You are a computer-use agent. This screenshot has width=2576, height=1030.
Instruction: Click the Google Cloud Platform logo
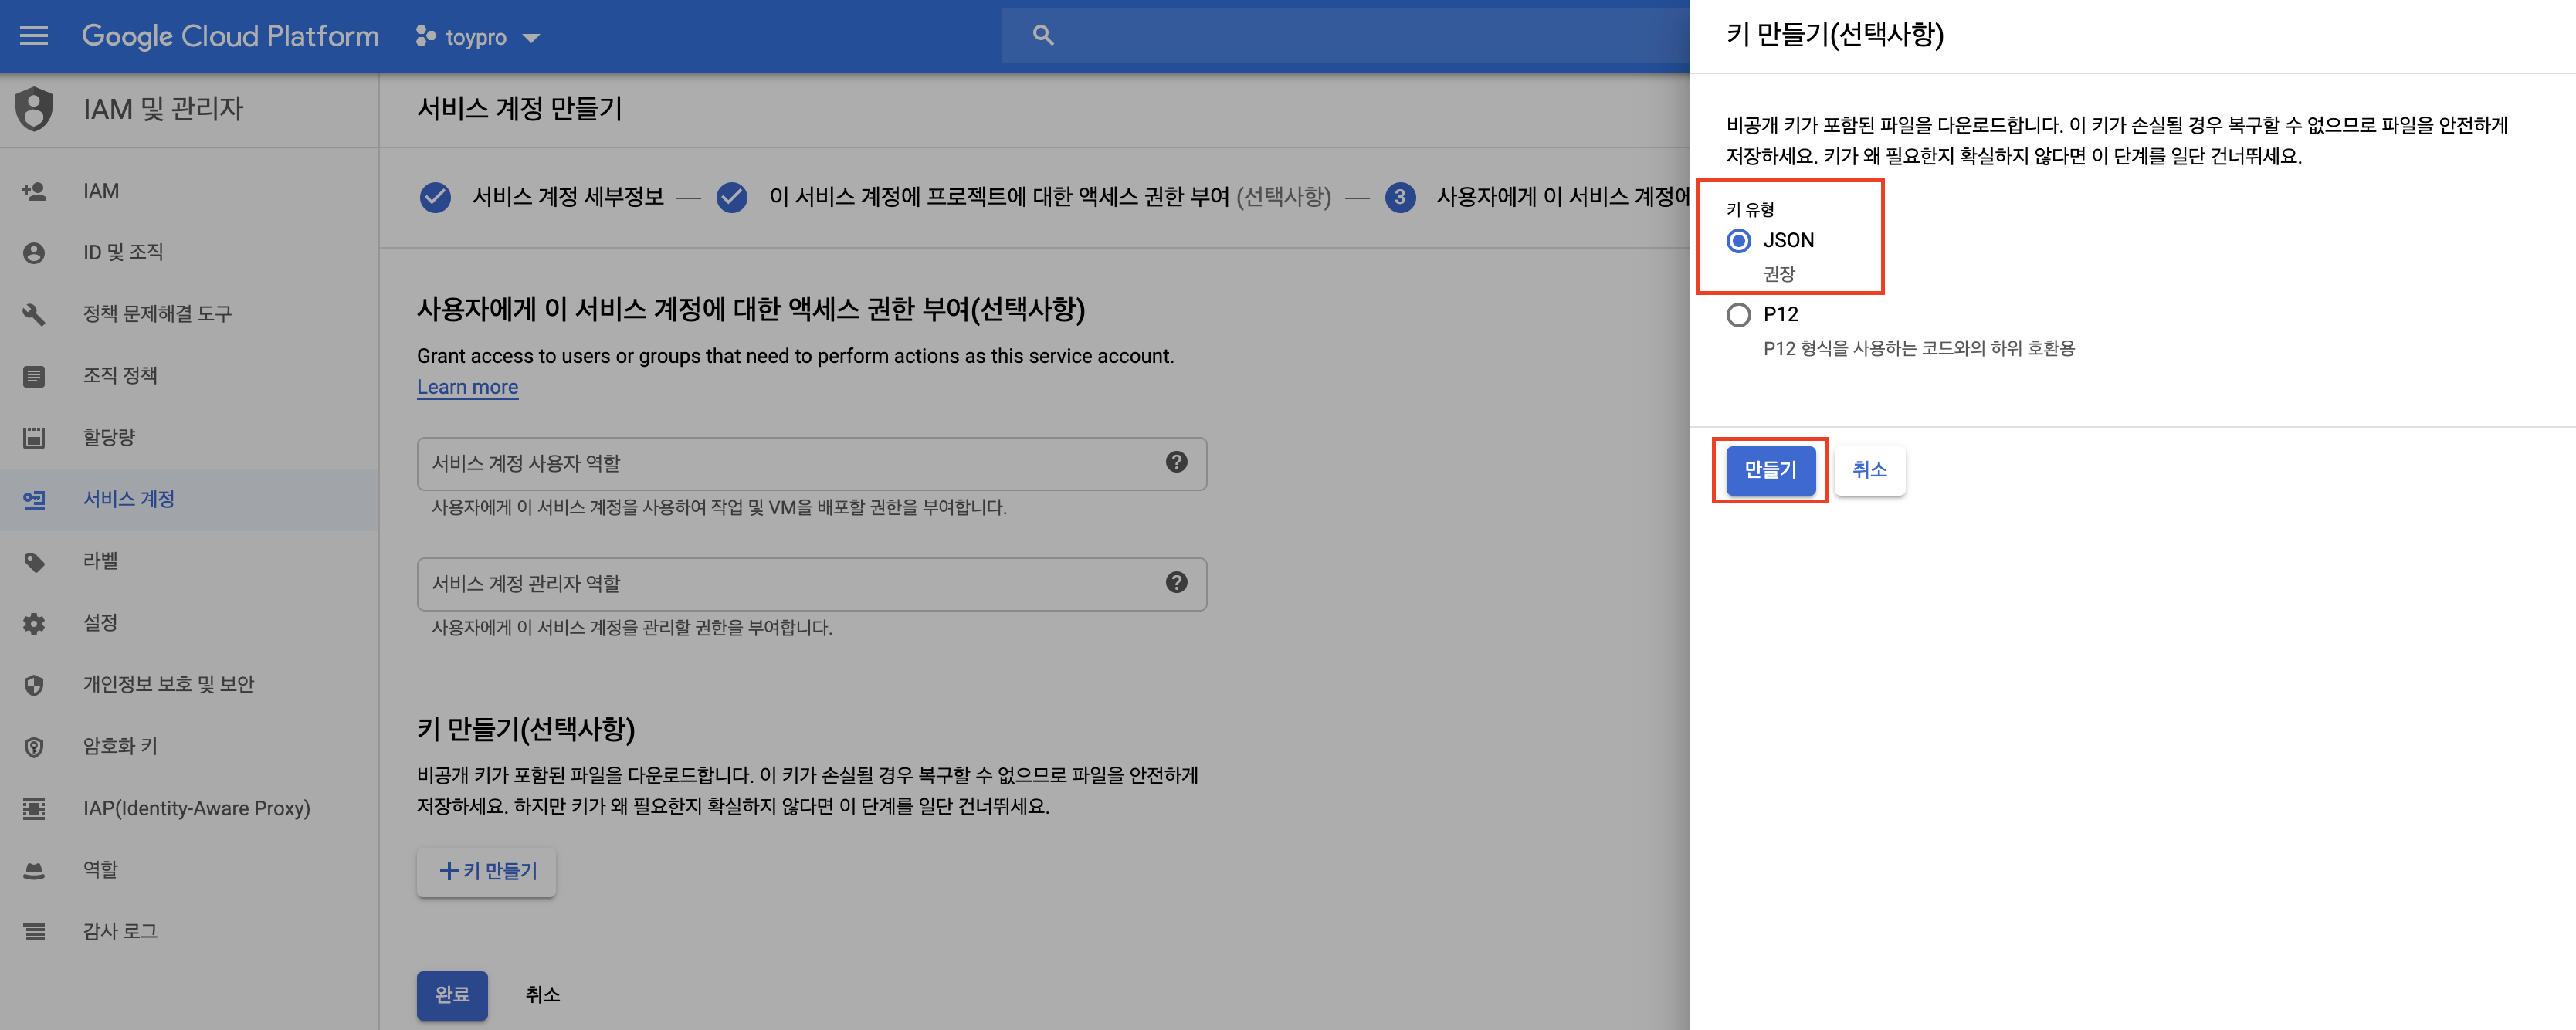click(230, 37)
